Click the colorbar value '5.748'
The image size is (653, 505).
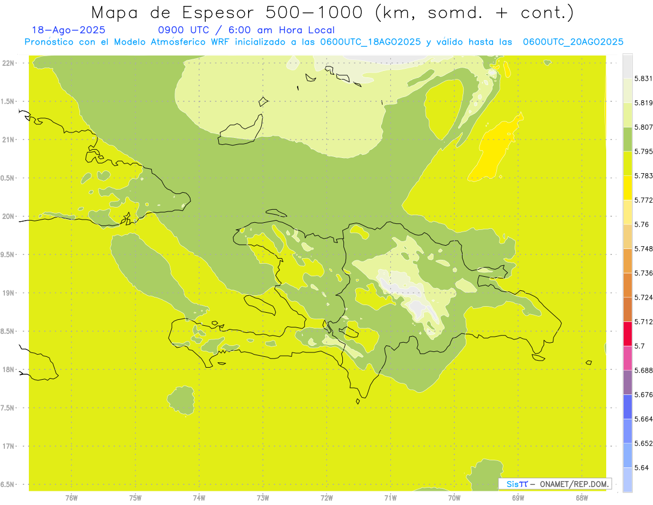643,248
